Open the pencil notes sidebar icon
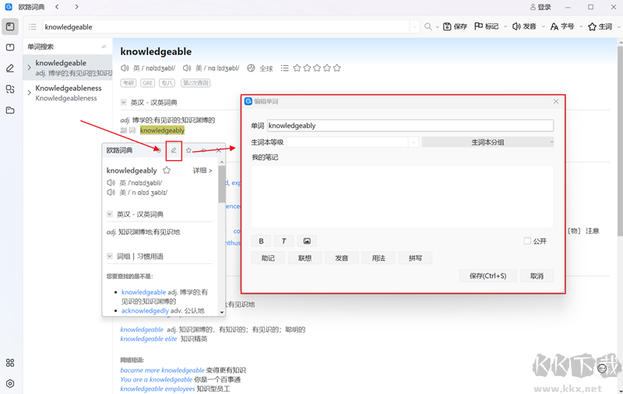Viewport: 623px width, 394px height. click(x=10, y=68)
